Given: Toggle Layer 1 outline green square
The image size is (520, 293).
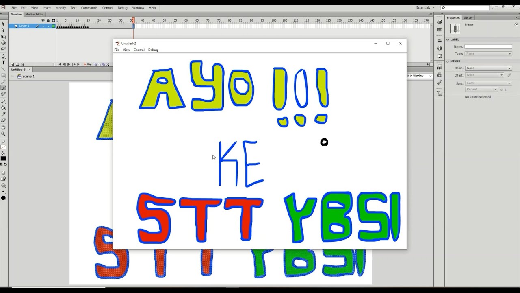Looking at the screenshot, I should click(53, 26).
